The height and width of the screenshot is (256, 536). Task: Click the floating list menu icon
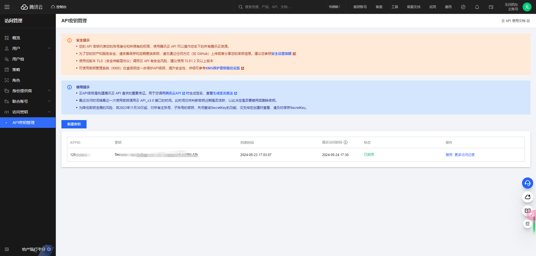tap(528, 224)
